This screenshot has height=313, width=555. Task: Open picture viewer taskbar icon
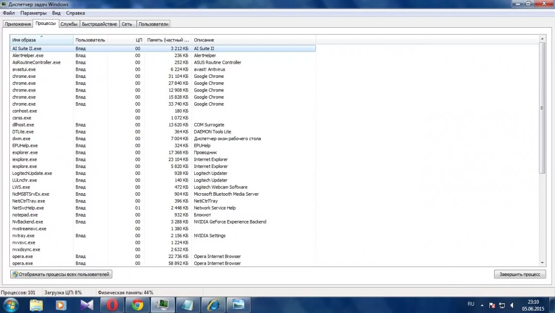pyautogui.click(x=239, y=305)
